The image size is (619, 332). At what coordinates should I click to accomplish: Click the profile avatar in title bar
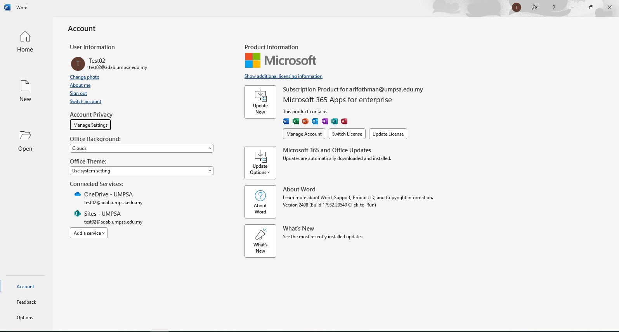(516, 7)
